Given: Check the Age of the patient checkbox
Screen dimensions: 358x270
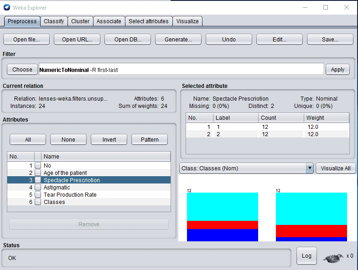Looking at the screenshot, I should click(x=38, y=173).
